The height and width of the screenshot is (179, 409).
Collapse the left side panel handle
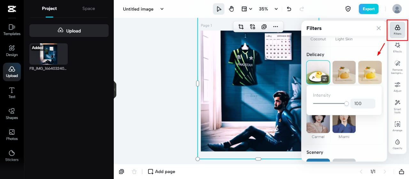pyautogui.click(x=115, y=89)
